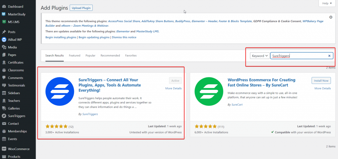Click the Products icon in sidebar
The image size is (338, 159).
(4, 156)
